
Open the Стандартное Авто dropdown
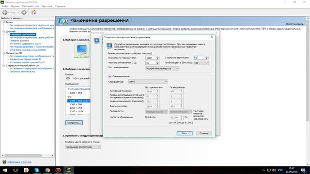tap(148, 82)
